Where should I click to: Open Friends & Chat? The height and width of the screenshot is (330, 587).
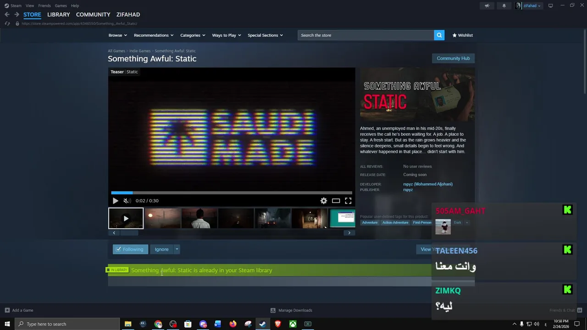(x=565, y=310)
